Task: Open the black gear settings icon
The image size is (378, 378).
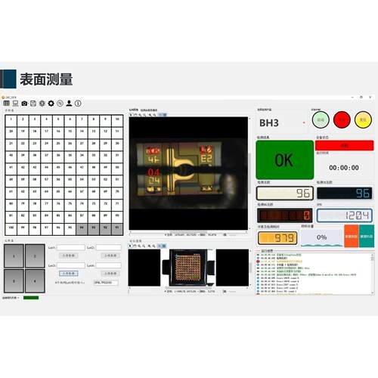Action: pyautogui.click(x=51, y=104)
